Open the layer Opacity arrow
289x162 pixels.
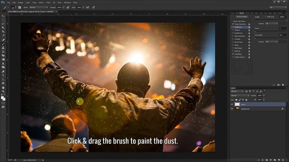tap(264, 95)
